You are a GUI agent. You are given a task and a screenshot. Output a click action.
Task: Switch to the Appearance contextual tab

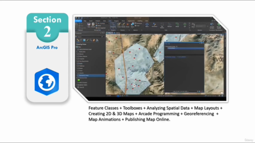[x=131, y=21]
